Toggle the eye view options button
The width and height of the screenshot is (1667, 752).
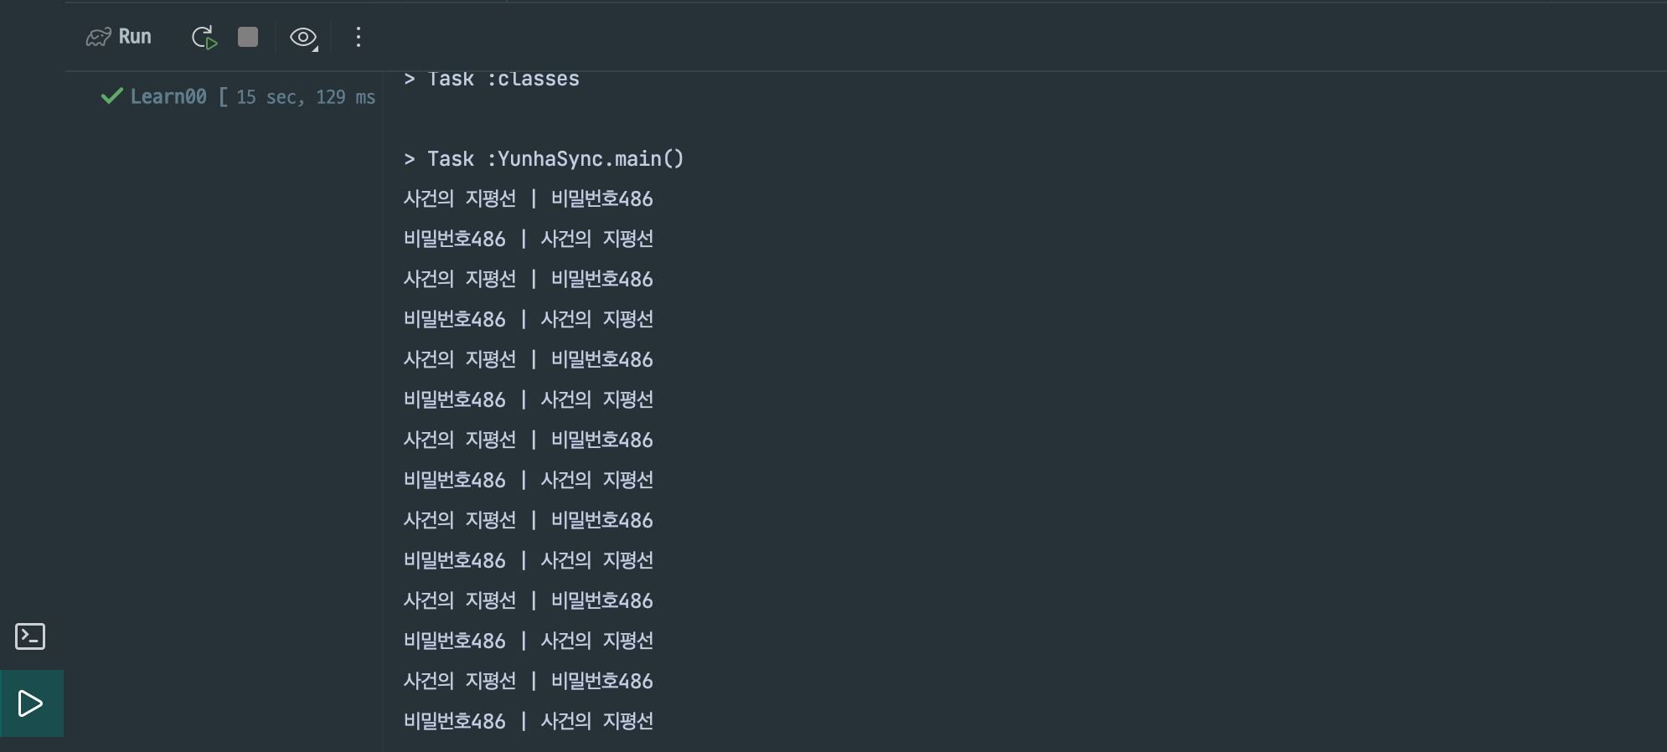303,37
